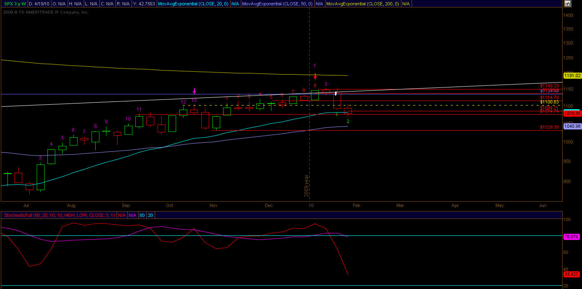The height and width of the screenshot is (289, 582).
Task: Click the magenta down arrow above count 13
Action: tap(194, 91)
